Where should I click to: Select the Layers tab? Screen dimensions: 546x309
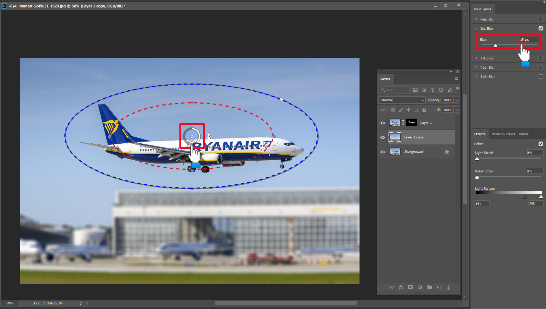click(x=385, y=79)
